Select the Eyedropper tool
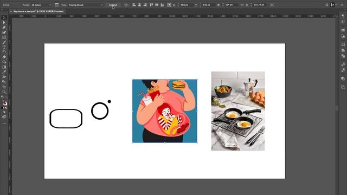This screenshot has height=195, width=347. [x=4, y=72]
